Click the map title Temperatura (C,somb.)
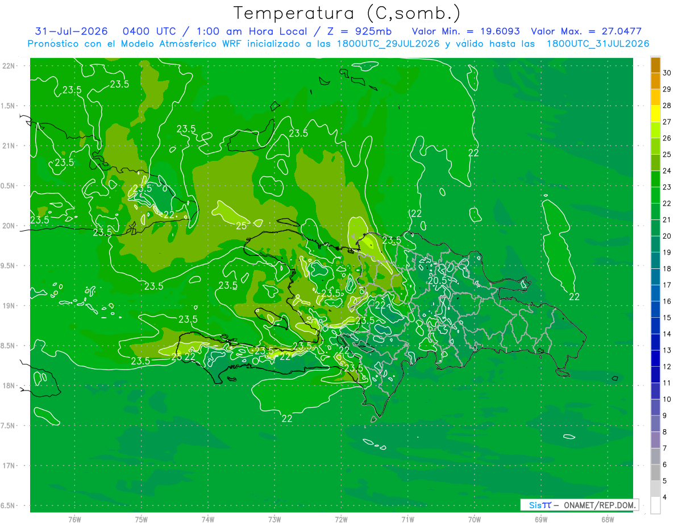682x527 pixels. click(x=347, y=13)
